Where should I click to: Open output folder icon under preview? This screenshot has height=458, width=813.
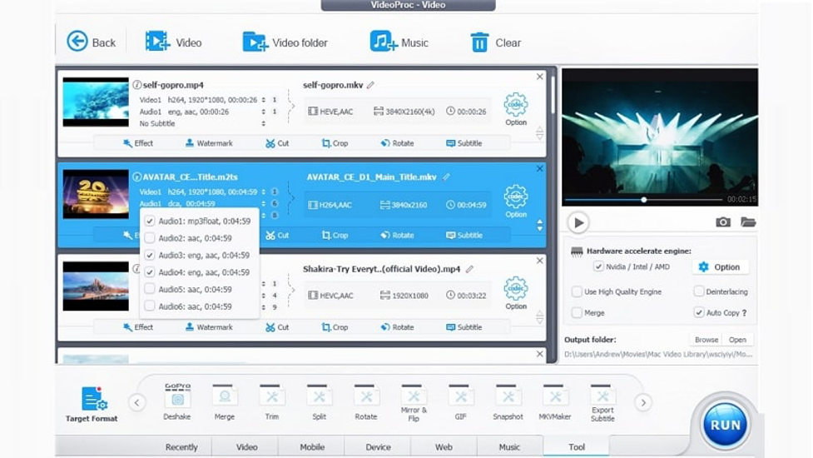click(x=747, y=222)
